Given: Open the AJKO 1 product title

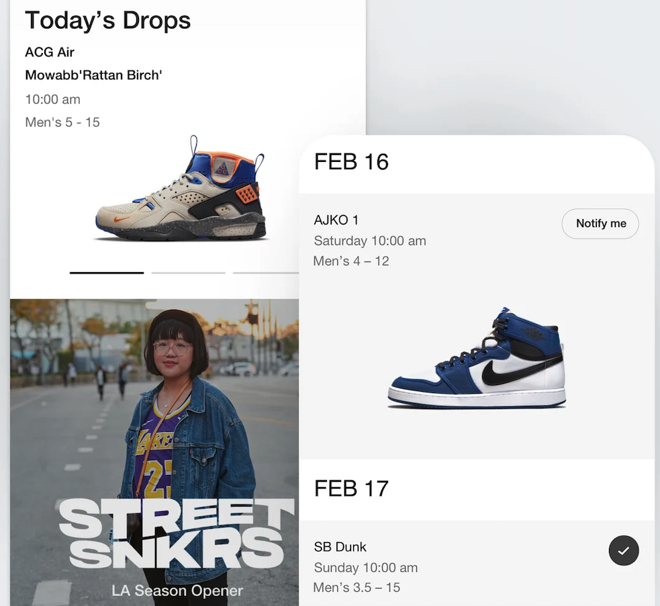Looking at the screenshot, I should click(x=336, y=220).
